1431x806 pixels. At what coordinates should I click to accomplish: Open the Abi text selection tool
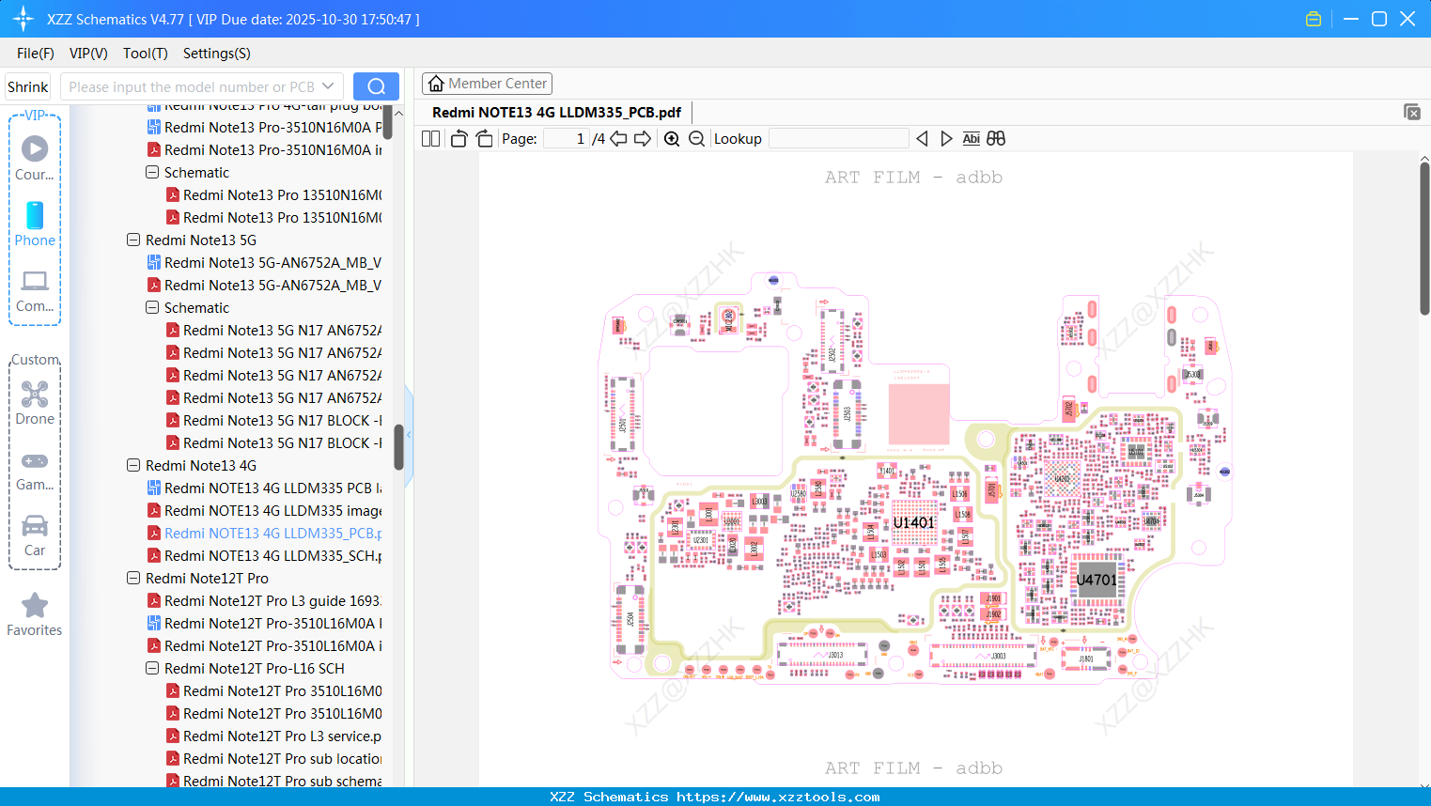[x=971, y=138]
